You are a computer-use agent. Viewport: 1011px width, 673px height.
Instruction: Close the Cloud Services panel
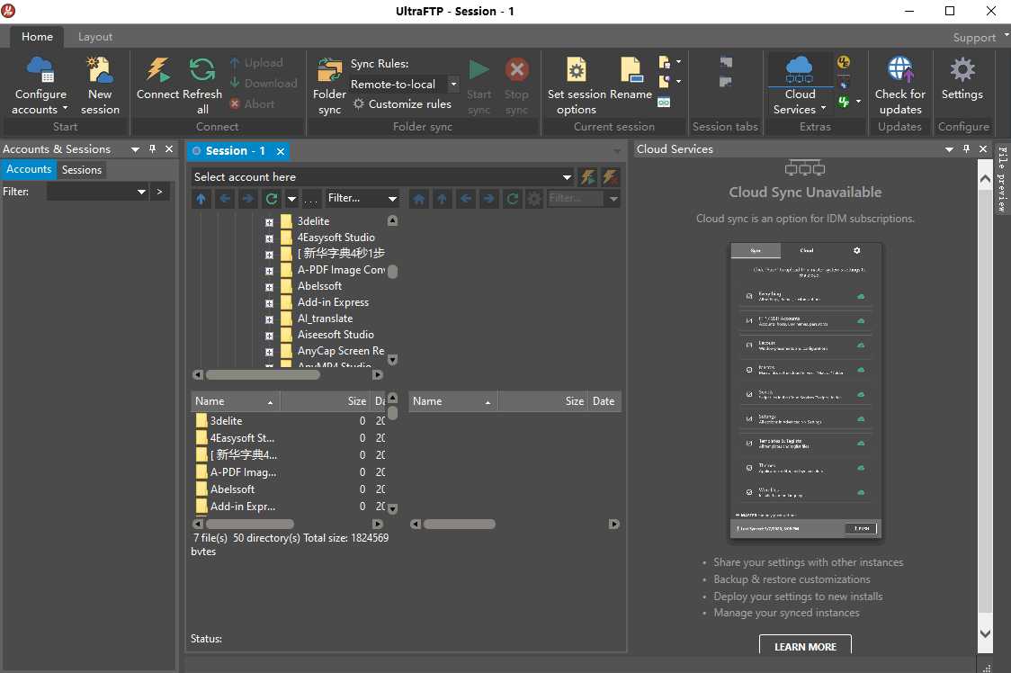click(x=982, y=149)
